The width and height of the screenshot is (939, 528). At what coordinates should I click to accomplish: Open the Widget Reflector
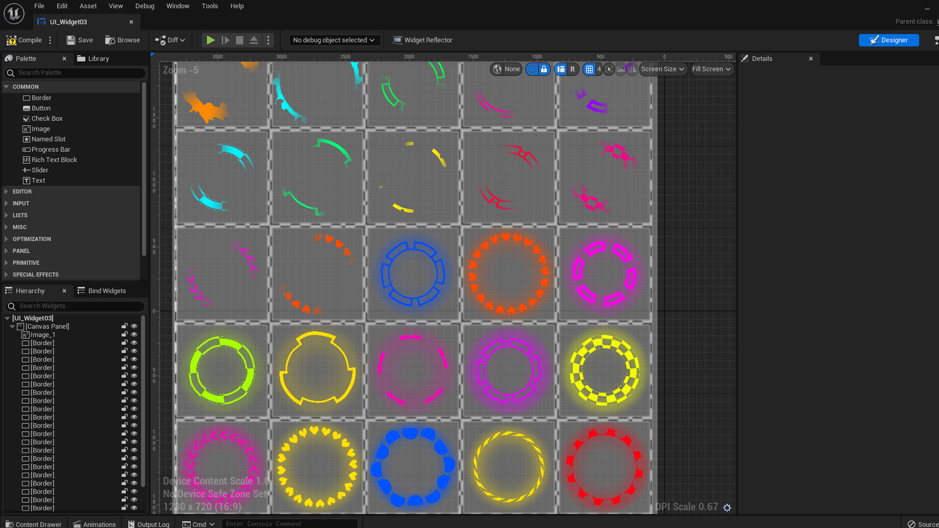click(422, 40)
